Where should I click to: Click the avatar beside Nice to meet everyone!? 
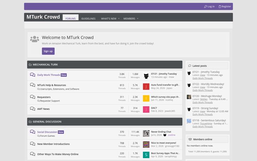tap(146, 145)
